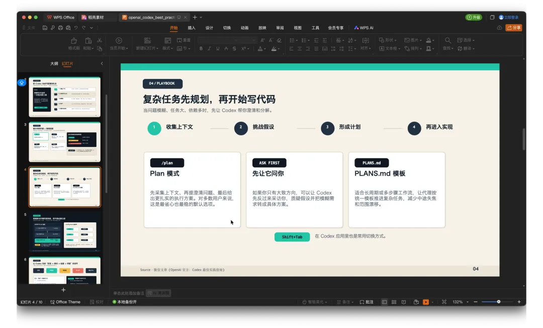543x328 pixels.
Task: Click zoom out minus icon
Action: [476, 302]
